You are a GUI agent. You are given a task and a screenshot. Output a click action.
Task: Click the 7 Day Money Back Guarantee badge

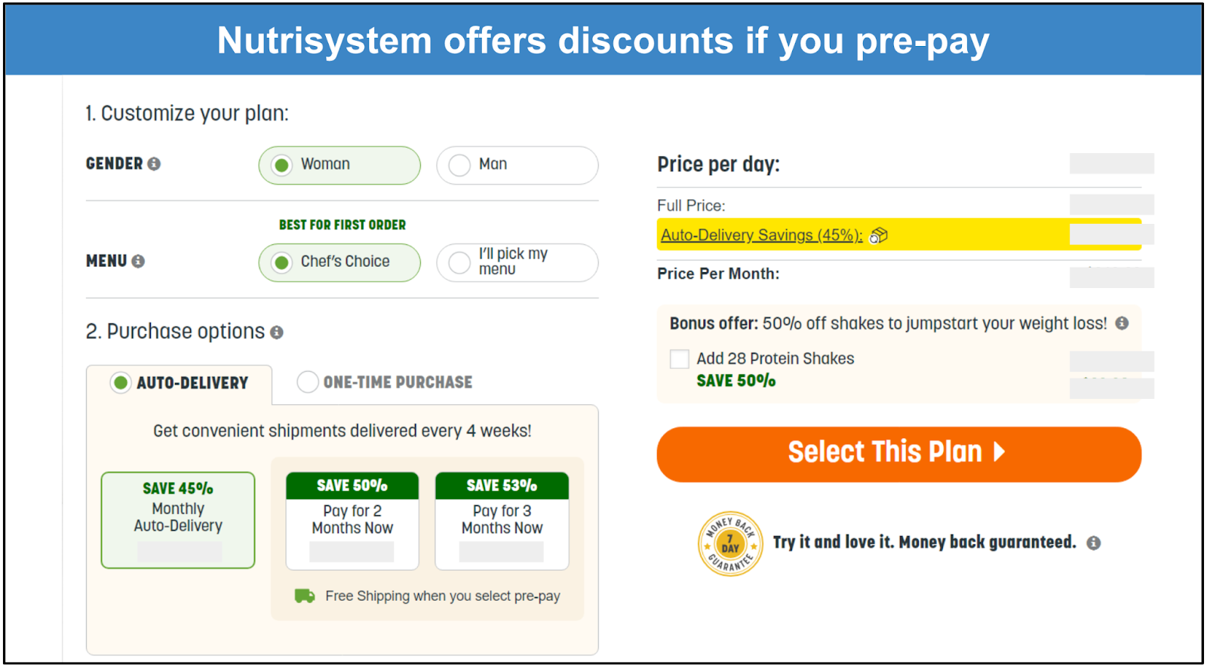(x=729, y=544)
